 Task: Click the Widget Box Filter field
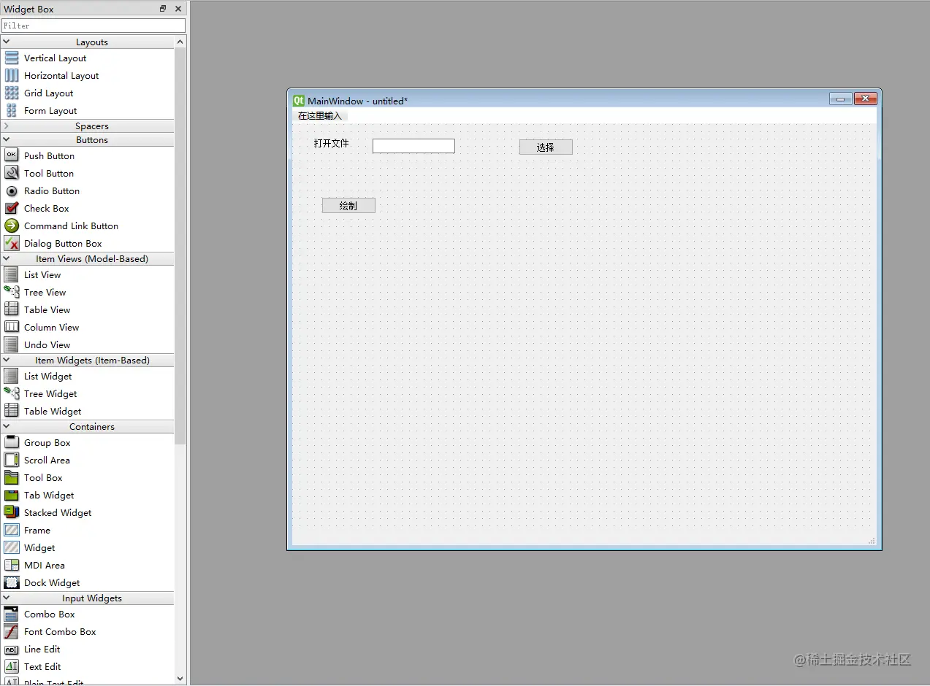[94, 26]
